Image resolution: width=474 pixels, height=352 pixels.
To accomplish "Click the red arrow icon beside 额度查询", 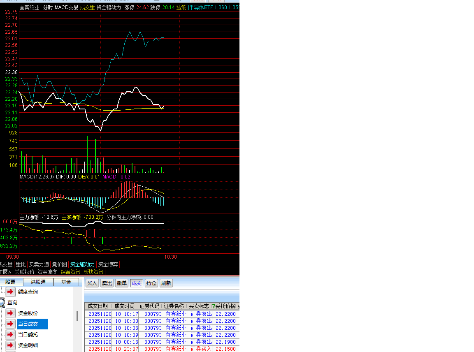I will pyautogui.click(x=10, y=292).
